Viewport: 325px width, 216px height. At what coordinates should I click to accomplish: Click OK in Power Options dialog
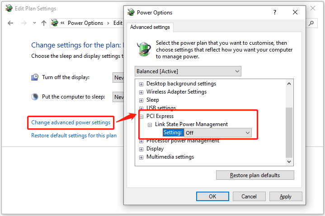(212, 196)
